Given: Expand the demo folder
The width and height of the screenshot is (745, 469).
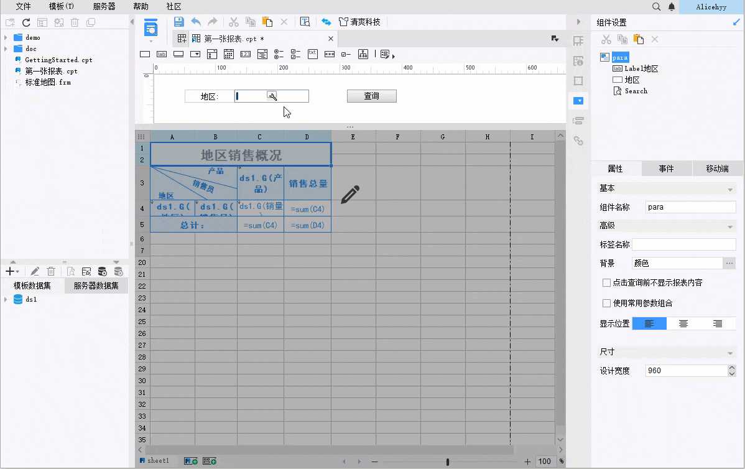Looking at the screenshot, I should (x=6, y=37).
